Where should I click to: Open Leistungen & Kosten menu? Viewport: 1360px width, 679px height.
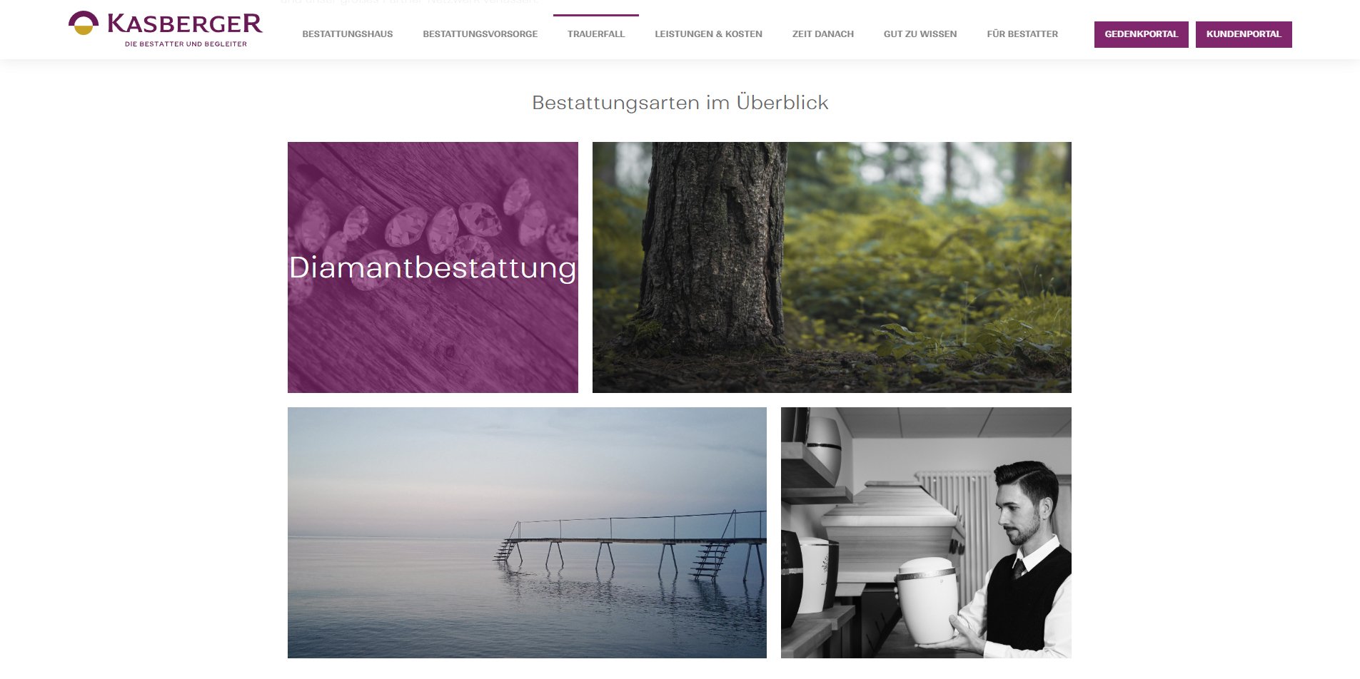(x=709, y=34)
